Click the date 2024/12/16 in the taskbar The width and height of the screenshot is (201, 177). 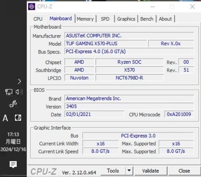pos(13,149)
